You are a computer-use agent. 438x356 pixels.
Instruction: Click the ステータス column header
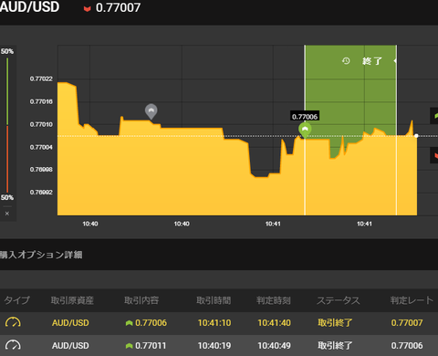tap(339, 300)
